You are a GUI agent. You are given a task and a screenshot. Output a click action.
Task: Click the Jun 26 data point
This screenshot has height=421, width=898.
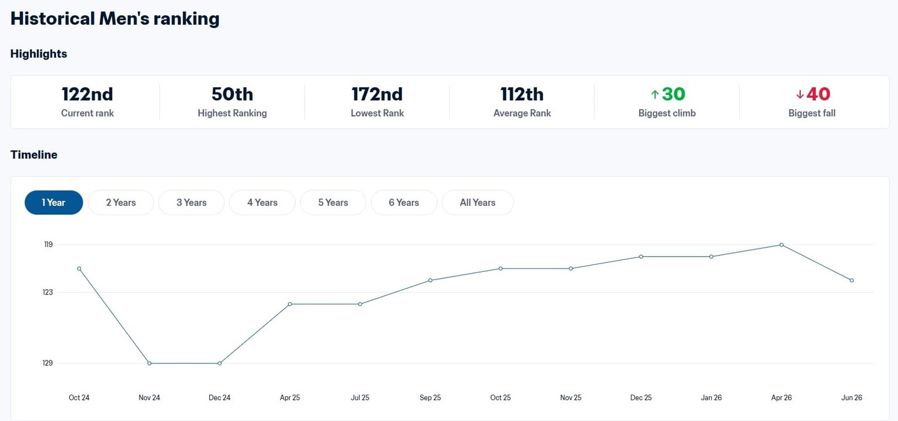tap(852, 280)
